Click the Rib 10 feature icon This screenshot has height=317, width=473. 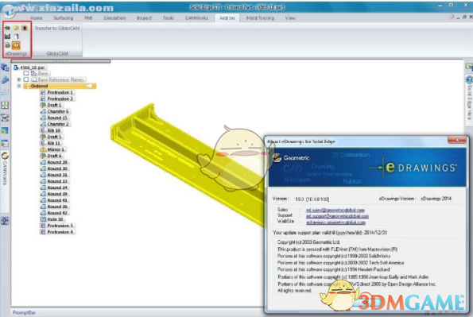point(43,130)
